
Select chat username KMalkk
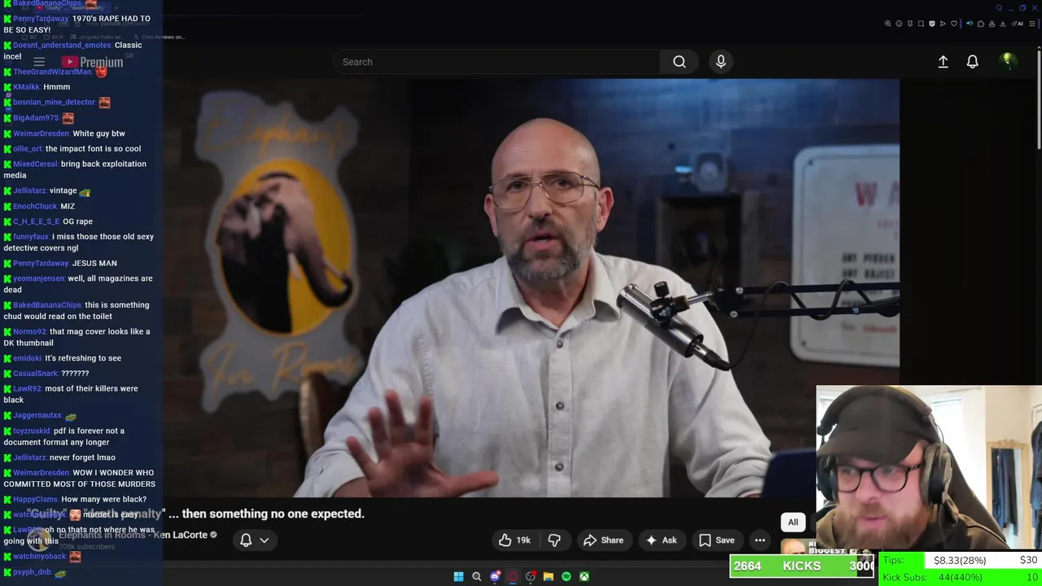click(x=26, y=86)
